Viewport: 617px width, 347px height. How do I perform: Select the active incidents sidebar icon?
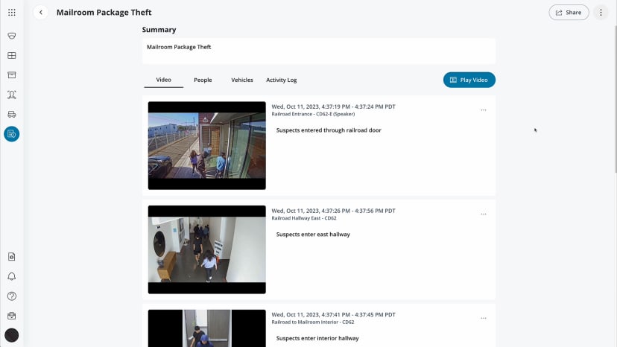[12, 134]
